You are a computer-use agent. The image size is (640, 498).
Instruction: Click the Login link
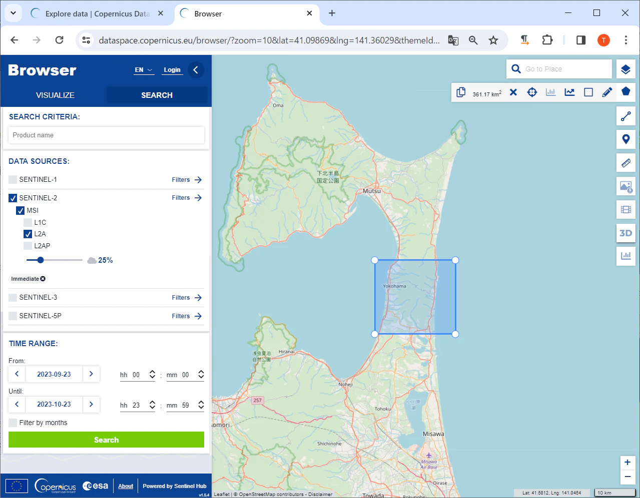172,70
